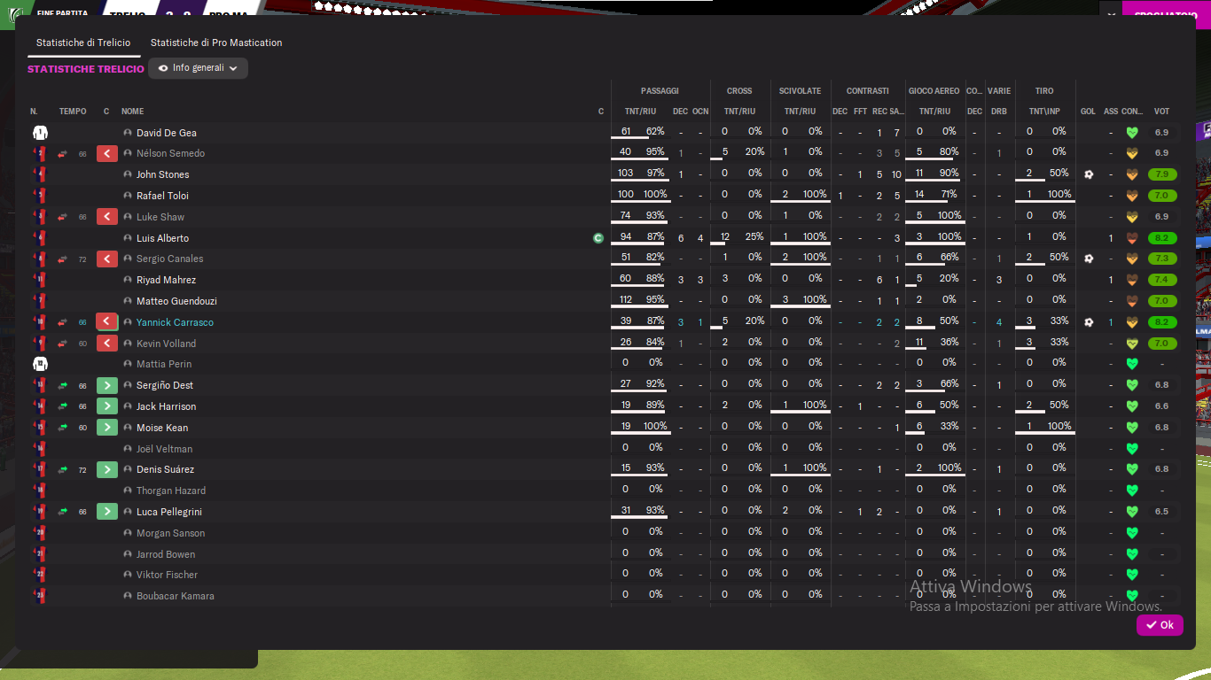Click the captain badge next to Luis Alberto
Image resolution: width=1211 pixels, height=680 pixels.
coord(598,238)
